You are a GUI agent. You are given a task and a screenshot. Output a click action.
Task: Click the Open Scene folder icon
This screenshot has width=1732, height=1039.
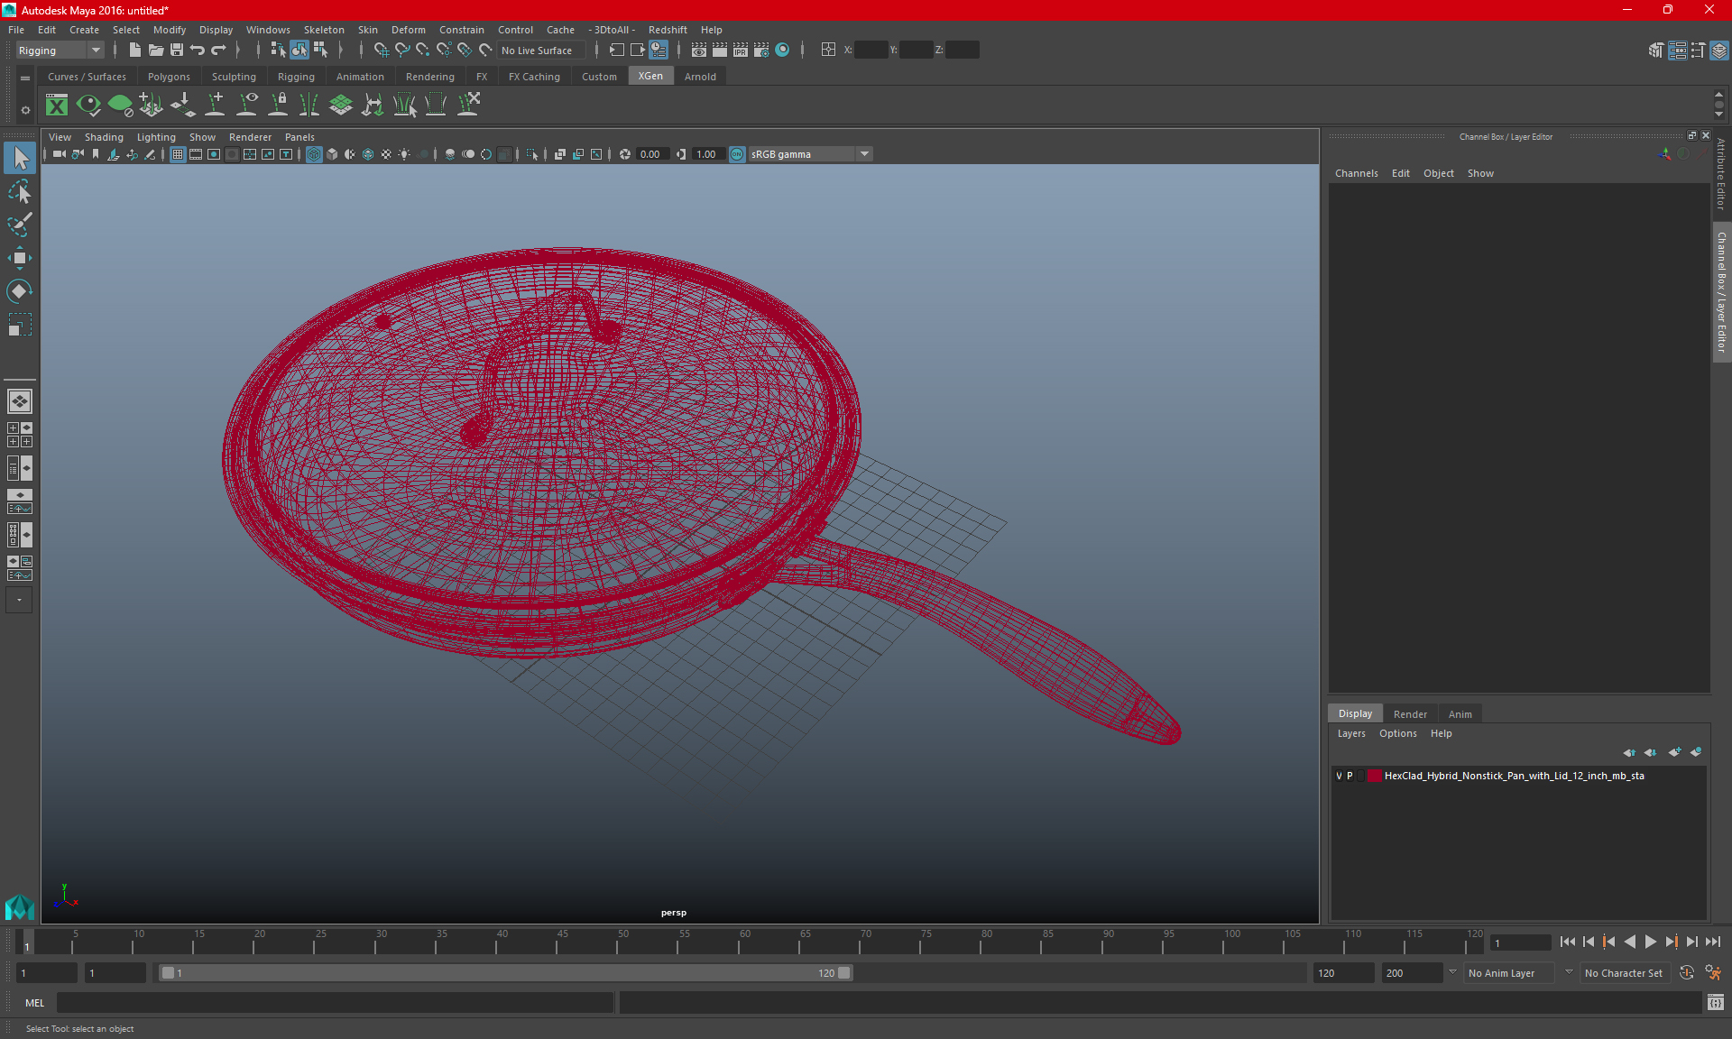(x=156, y=51)
